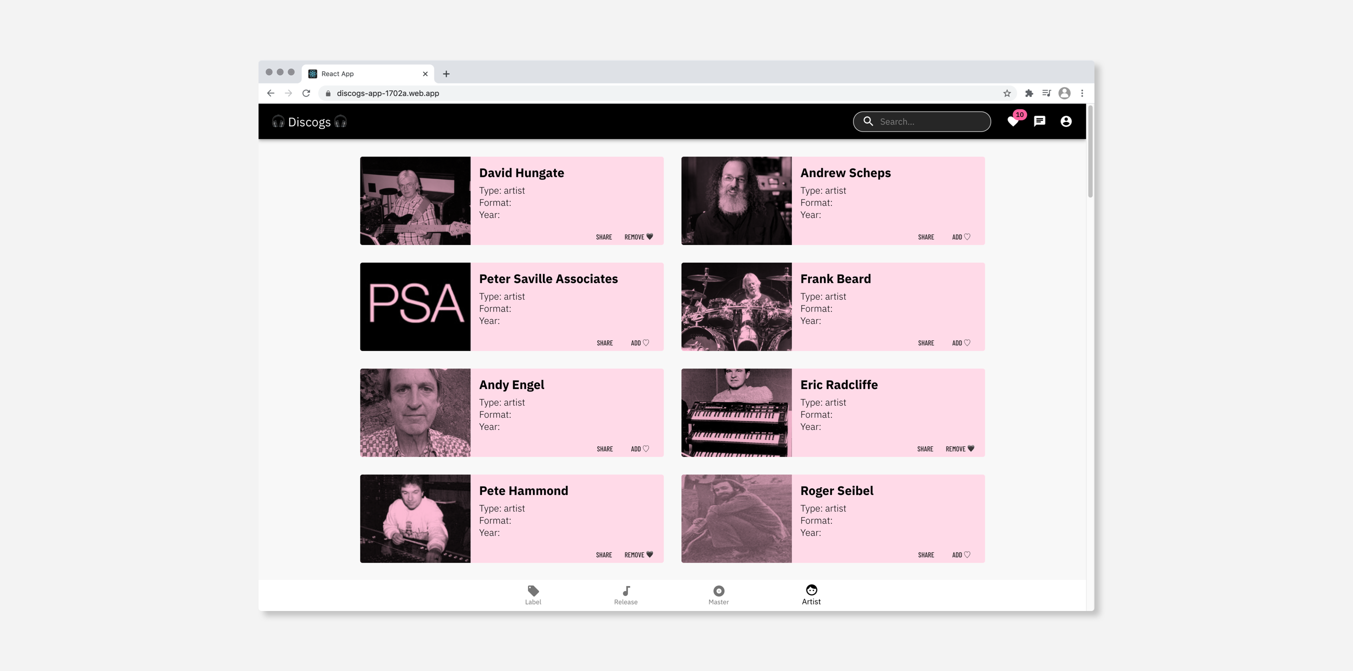Open Pete Hammond photo thumbnail
Image resolution: width=1353 pixels, height=671 pixels.
click(415, 518)
